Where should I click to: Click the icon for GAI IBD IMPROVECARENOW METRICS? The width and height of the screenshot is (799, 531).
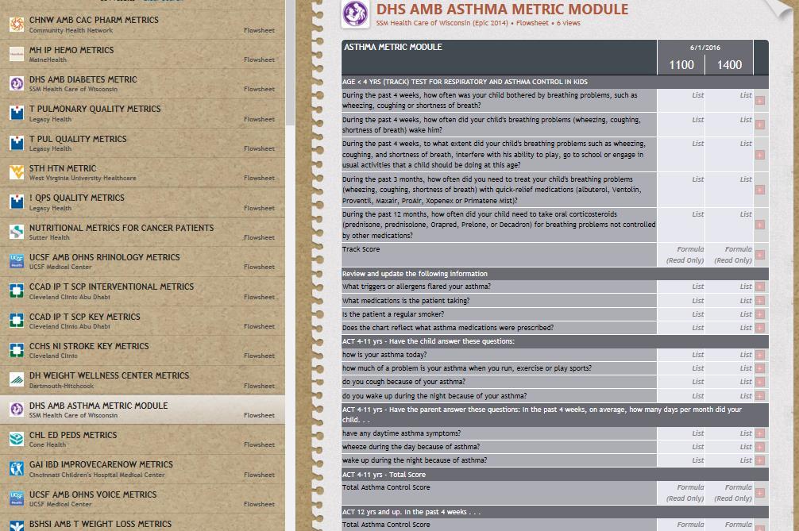tap(17, 468)
